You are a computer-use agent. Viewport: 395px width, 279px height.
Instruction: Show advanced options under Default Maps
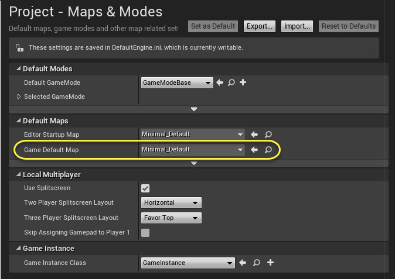tap(194, 163)
